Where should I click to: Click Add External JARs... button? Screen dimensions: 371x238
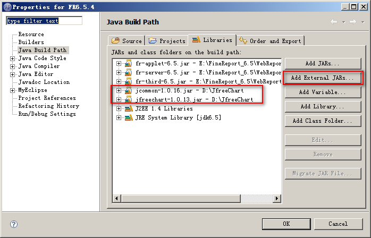tap(323, 78)
